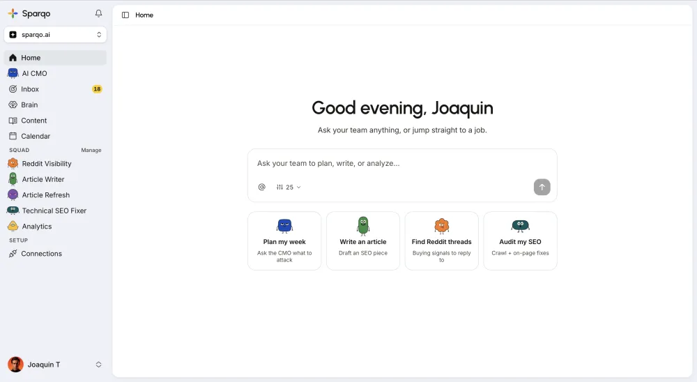Select the Audit my SEO card
Screen dimensions: 697x382
[x=520, y=240]
